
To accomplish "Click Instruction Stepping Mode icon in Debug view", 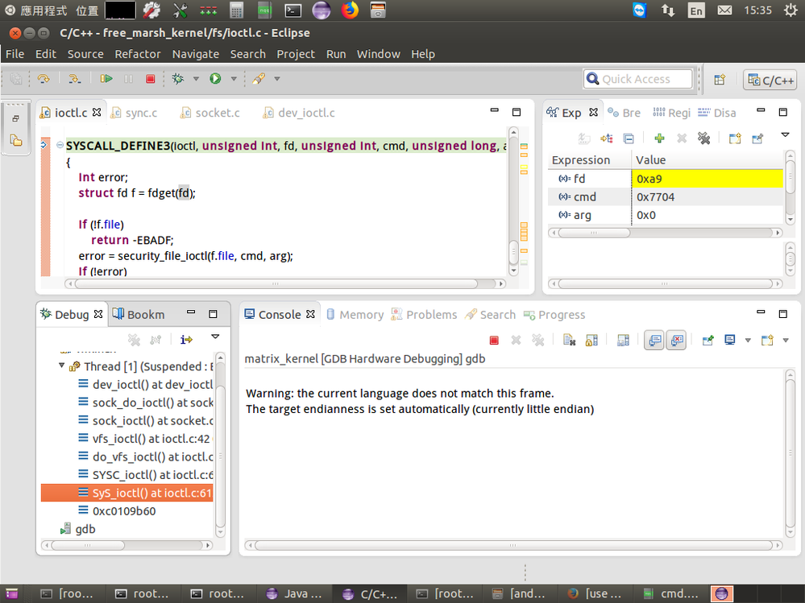I will (x=186, y=340).
